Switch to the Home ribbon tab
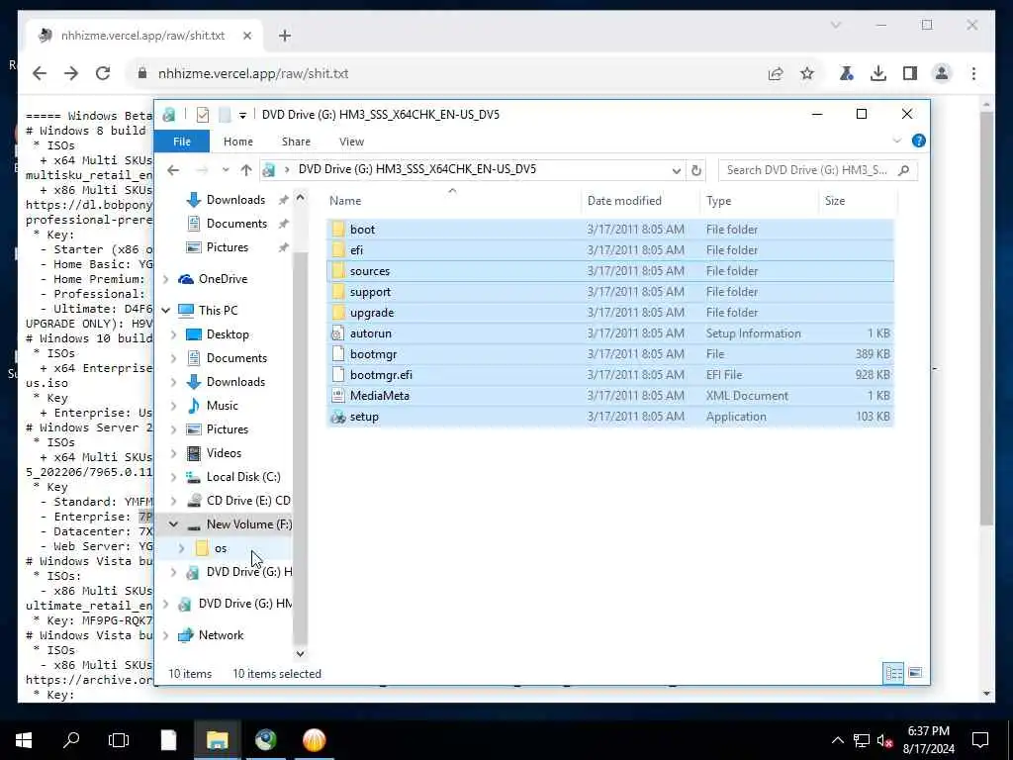1013x760 pixels. click(x=237, y=142)
